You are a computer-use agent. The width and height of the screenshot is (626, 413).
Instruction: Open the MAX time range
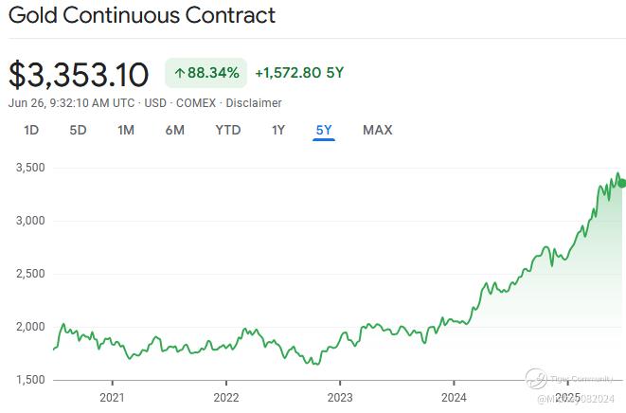point(378,130)
